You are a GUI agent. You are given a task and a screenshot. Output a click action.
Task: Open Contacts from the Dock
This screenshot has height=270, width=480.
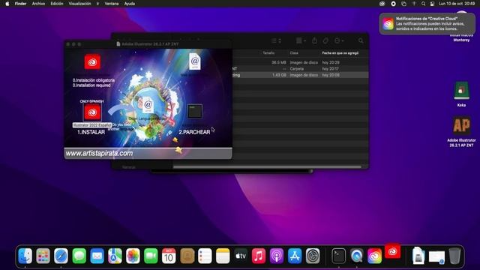[187, 256]
